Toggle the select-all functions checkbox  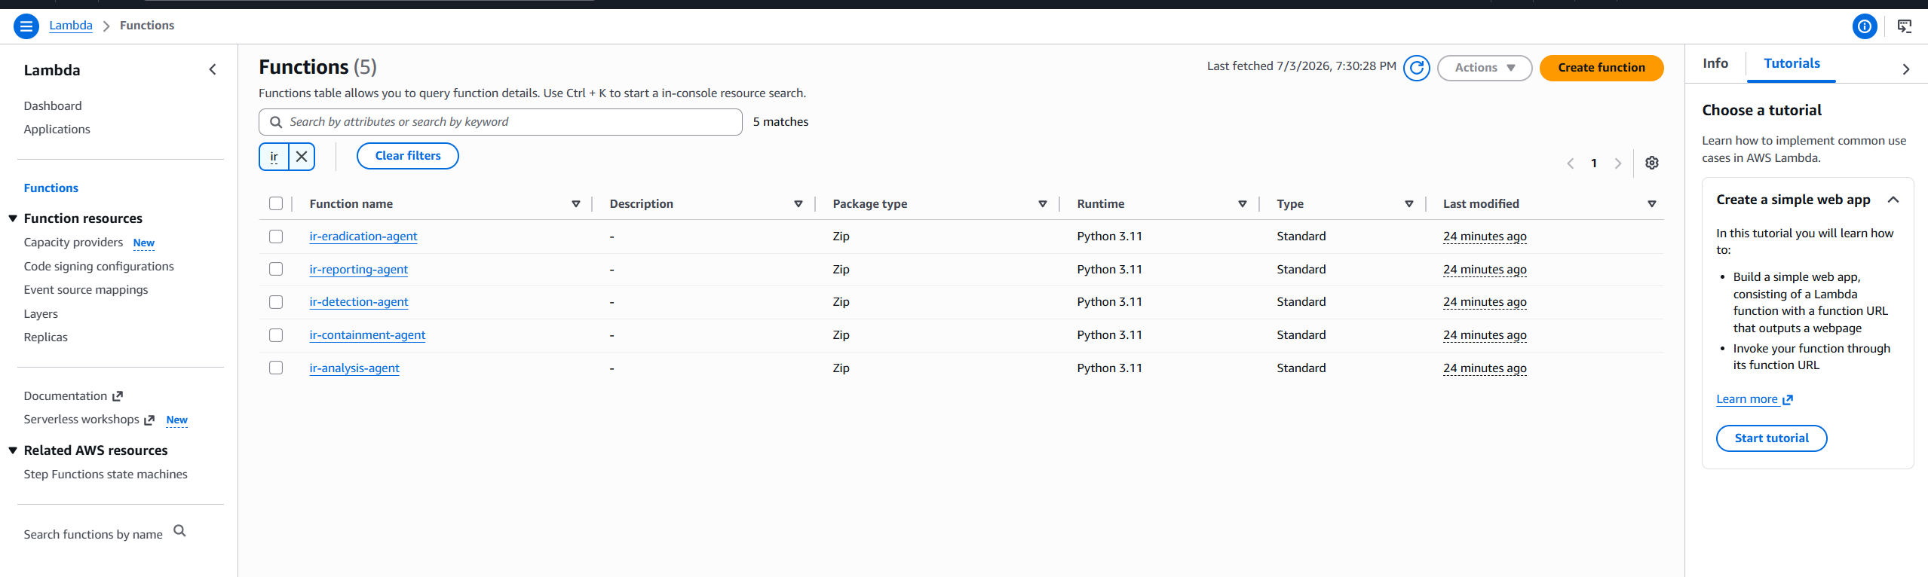pyautogui.click(x=276, y=203)
